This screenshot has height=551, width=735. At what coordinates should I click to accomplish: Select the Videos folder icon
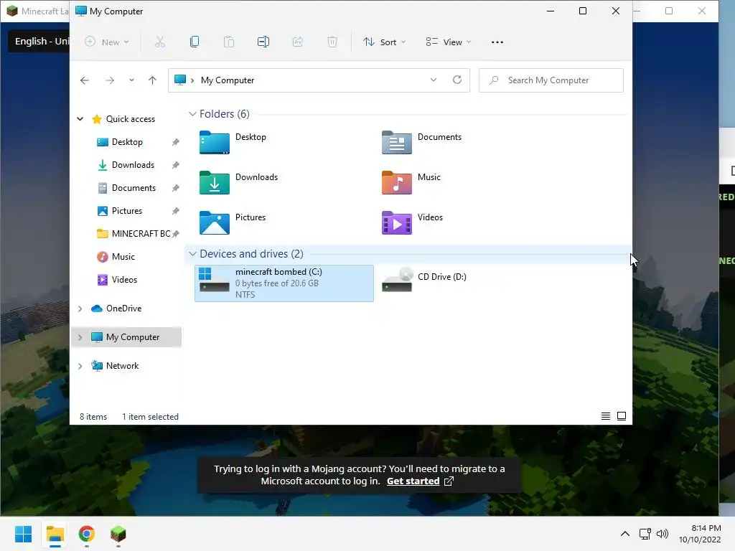click(x=396, y=223)
